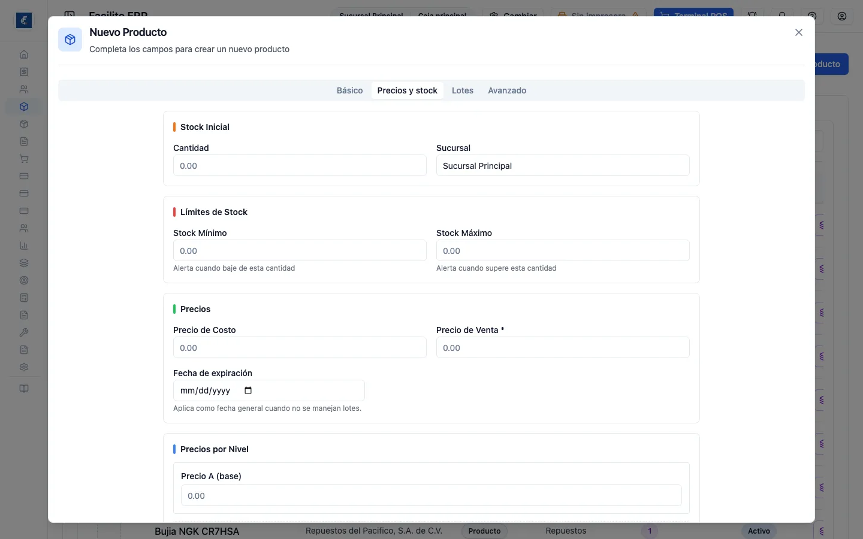The height and width of the screenshot is (539, 863).
Task: Open the settings gear sidebar icon
Action: point(24,367)
